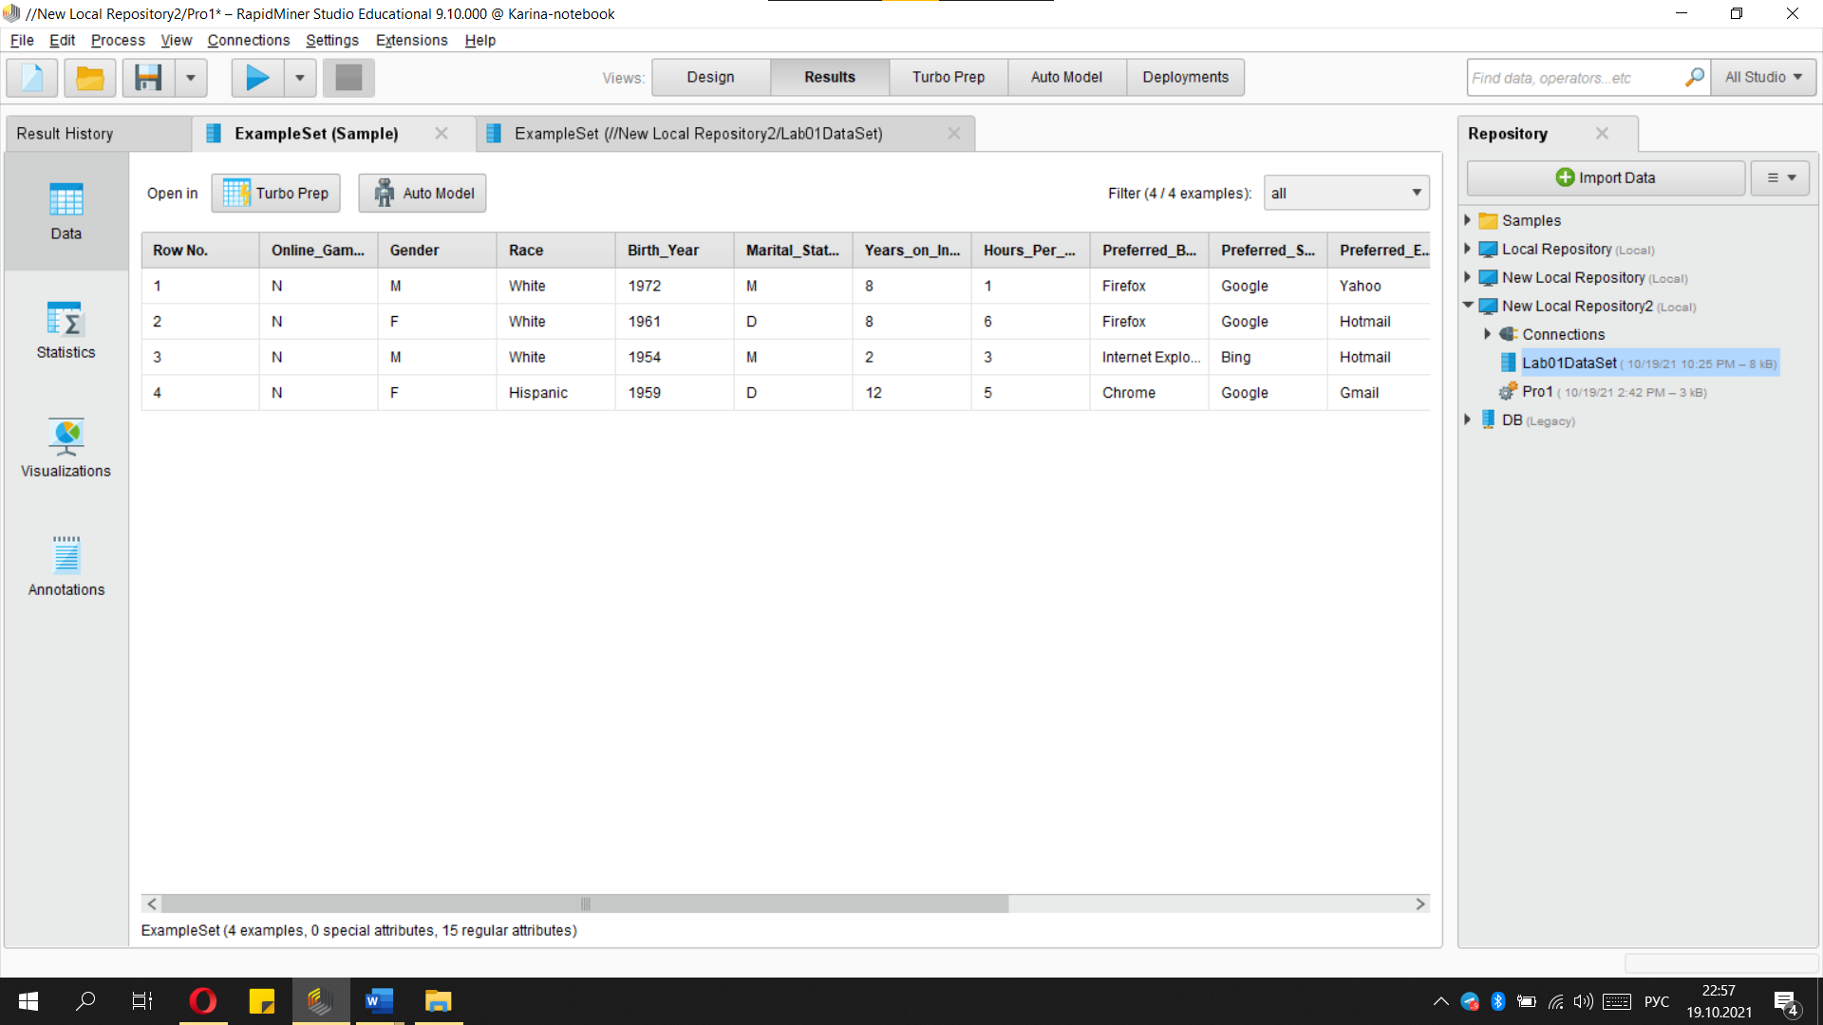Open the Visualizations view in sidebar
Image resolution: width=1823 pixels, height=1025 pixels.
66,449
